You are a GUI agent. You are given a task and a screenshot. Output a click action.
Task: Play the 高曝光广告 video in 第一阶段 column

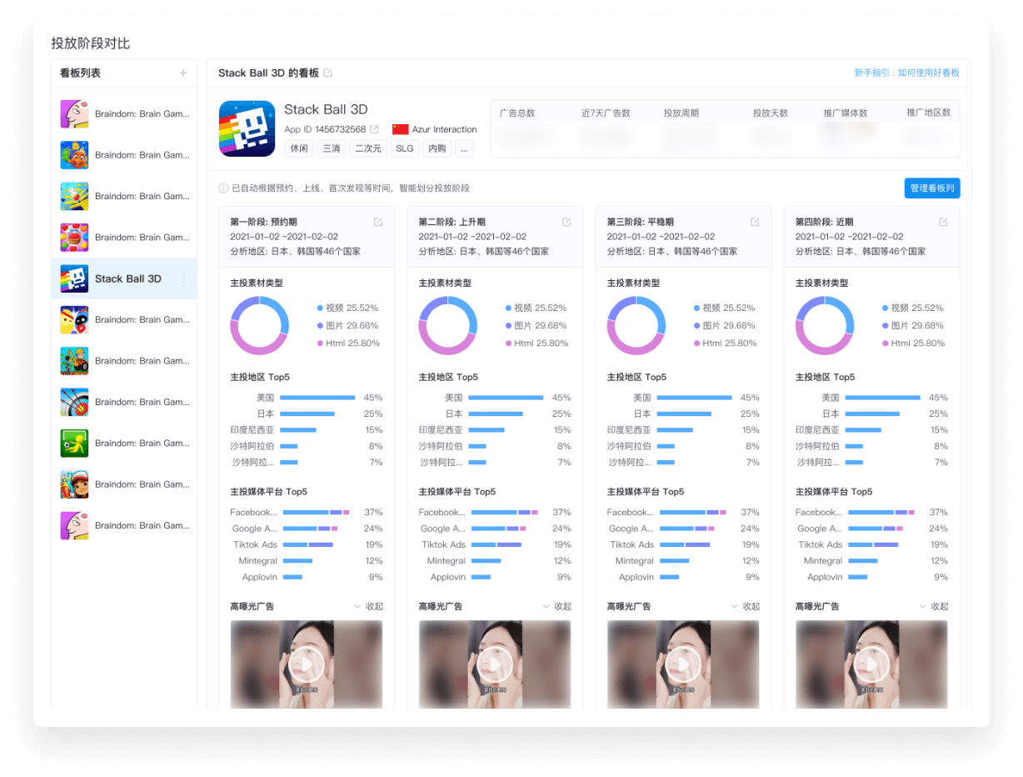tap(307, 664)
